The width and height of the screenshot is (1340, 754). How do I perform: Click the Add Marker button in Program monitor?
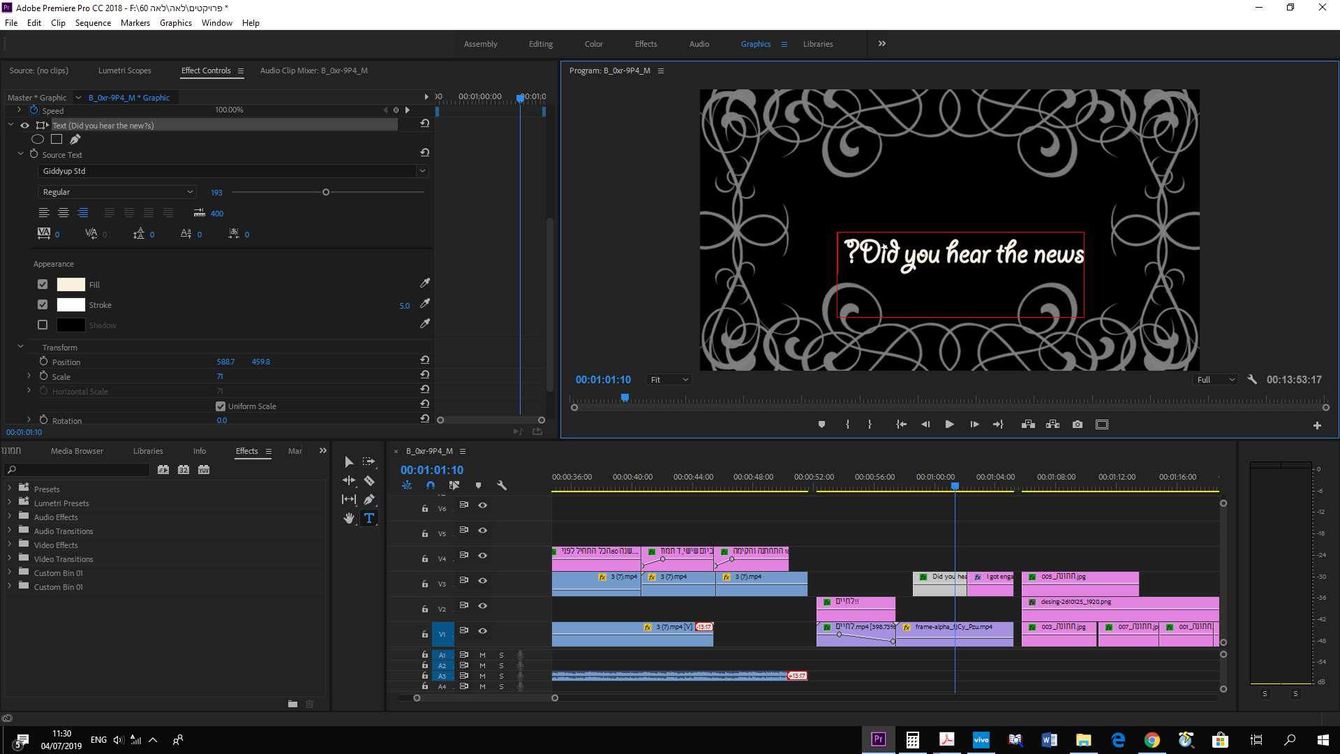(x=821, y=424)
